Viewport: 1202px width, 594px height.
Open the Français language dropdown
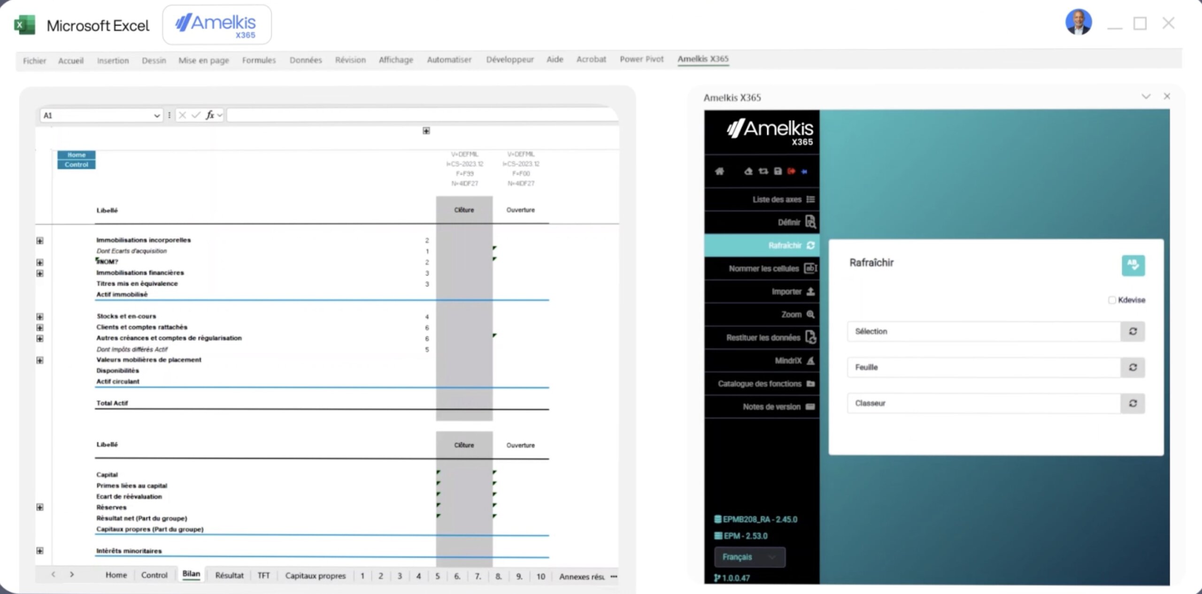[x=749, y=557]
